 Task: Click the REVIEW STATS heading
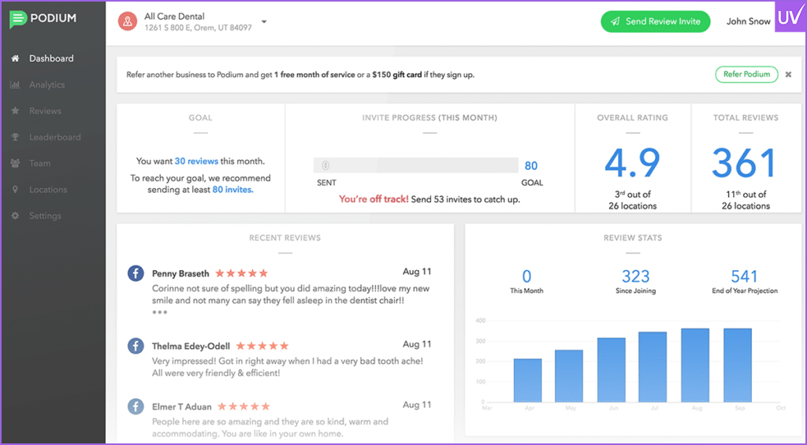[633, 238]
